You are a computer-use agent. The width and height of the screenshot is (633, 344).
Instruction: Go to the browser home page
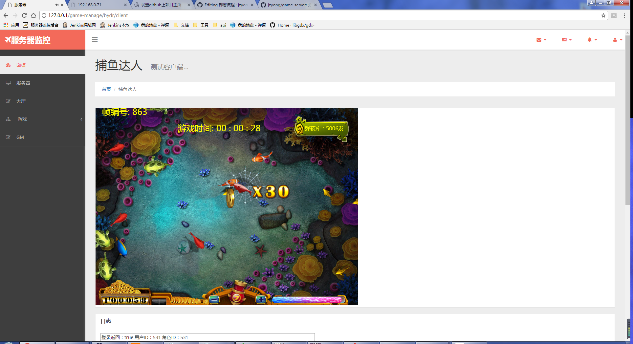click(x=33, y=15)
